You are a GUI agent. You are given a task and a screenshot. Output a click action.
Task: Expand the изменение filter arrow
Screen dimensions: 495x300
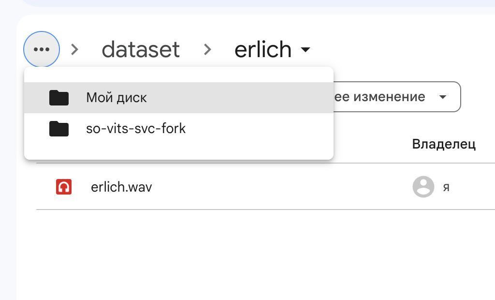[443, 97]
